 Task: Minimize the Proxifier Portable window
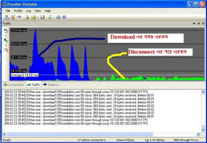tap(190, 4)
